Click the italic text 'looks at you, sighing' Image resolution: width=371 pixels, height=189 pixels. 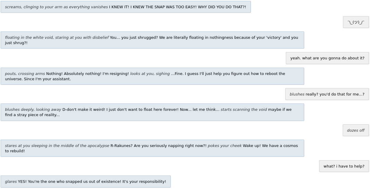click(x=150, y=73)
